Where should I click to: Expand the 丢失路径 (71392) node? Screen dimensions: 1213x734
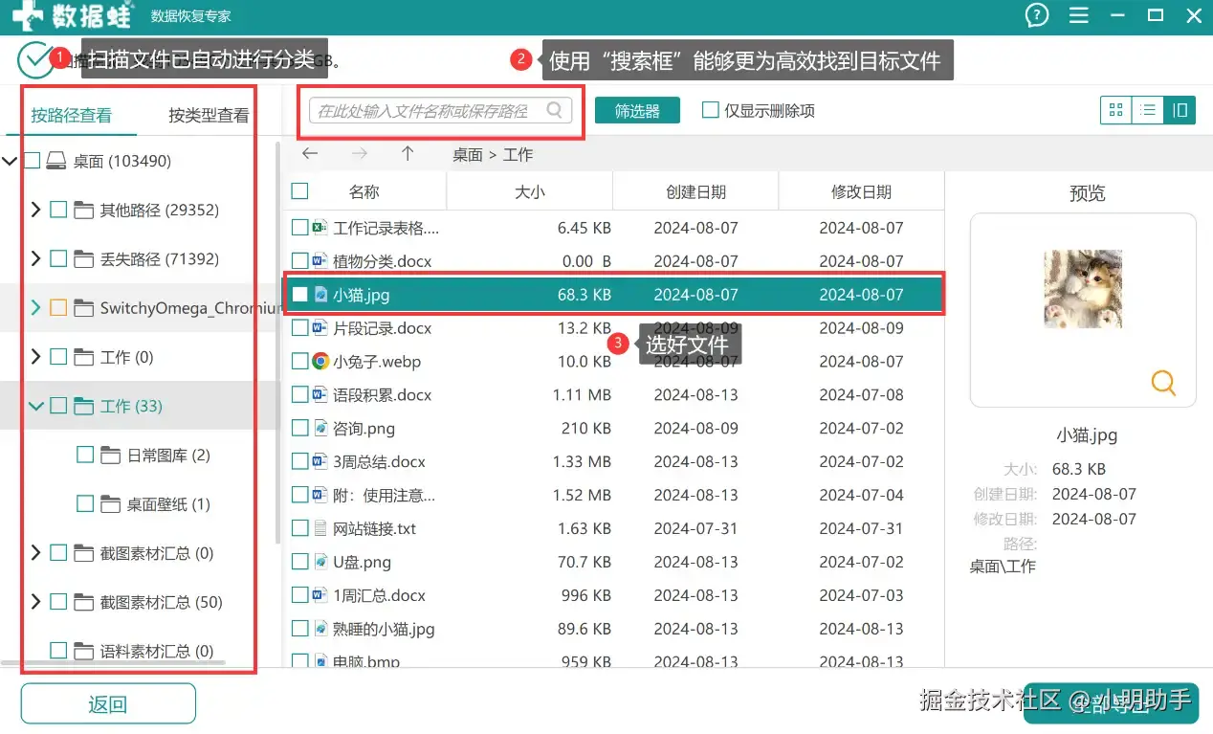point(35,258)
